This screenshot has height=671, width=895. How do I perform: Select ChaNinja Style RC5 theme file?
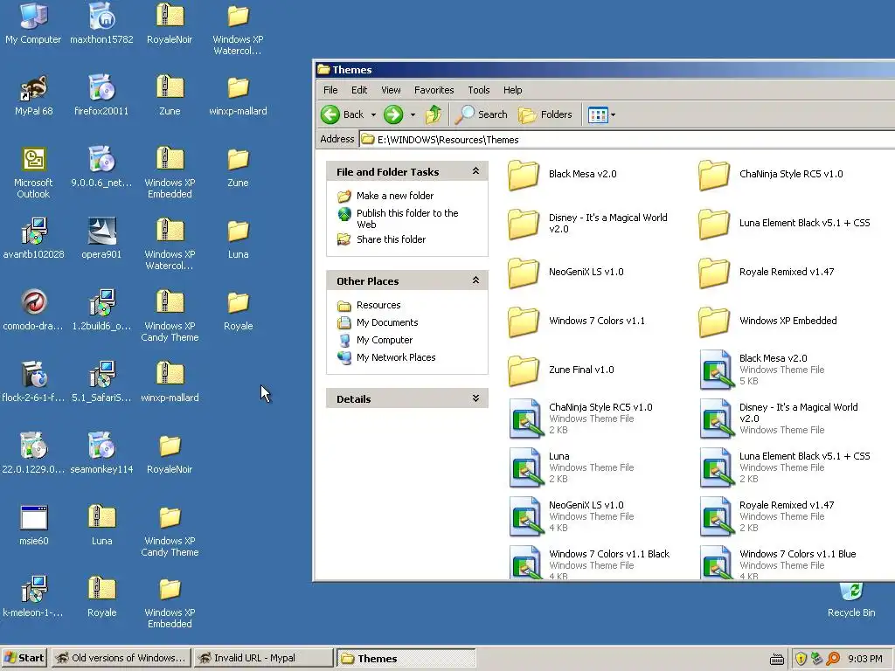tap(581, 419)
